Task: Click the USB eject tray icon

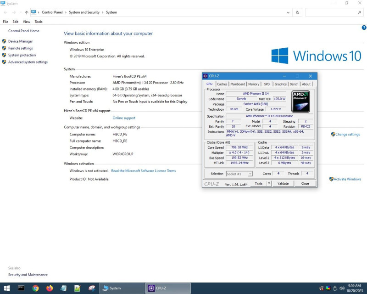Action: tap(335, 288)
